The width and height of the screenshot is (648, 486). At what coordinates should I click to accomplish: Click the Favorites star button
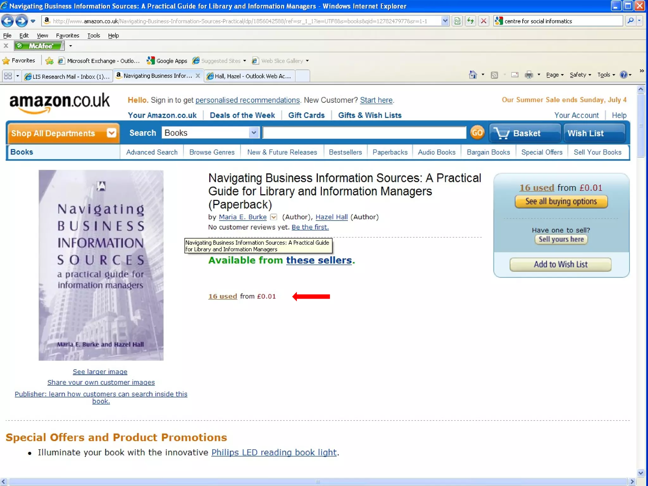[19, 60]
